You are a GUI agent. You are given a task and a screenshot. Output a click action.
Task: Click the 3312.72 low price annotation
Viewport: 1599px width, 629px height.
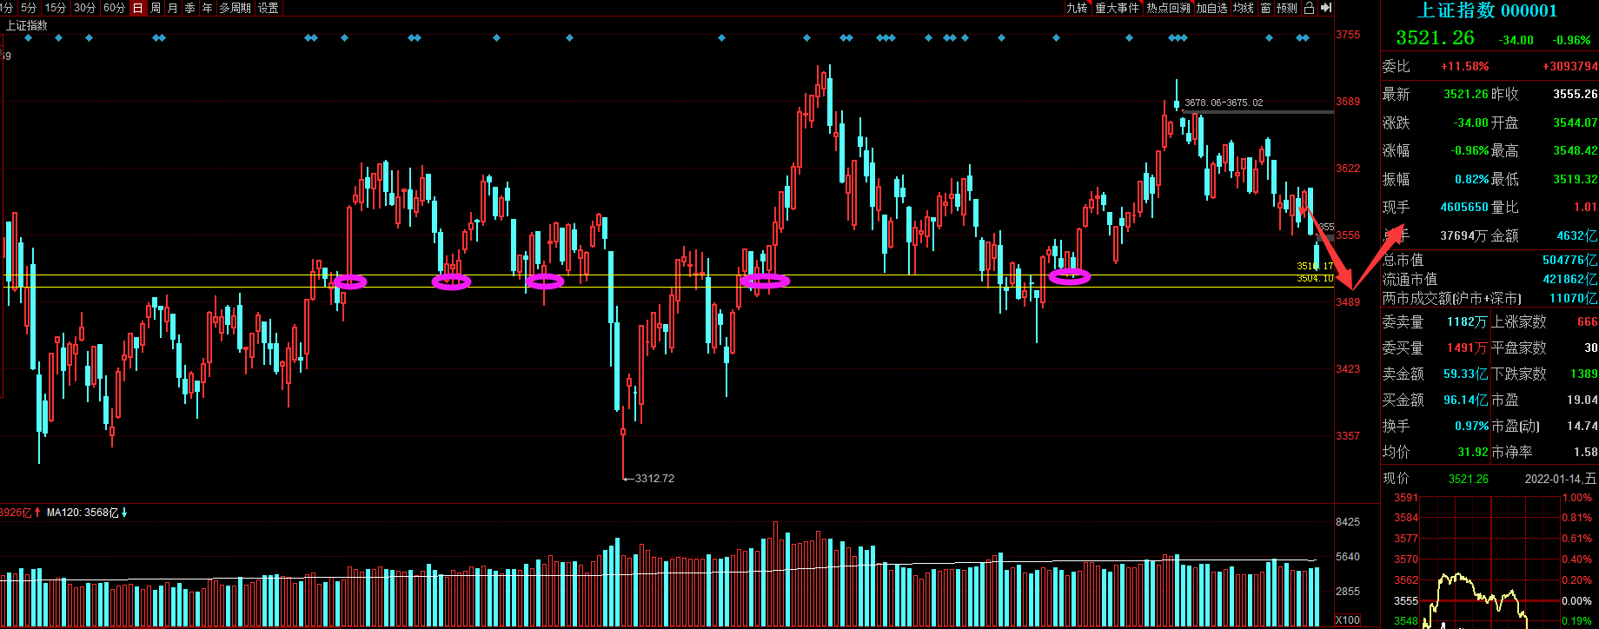[x=654, y=479]
